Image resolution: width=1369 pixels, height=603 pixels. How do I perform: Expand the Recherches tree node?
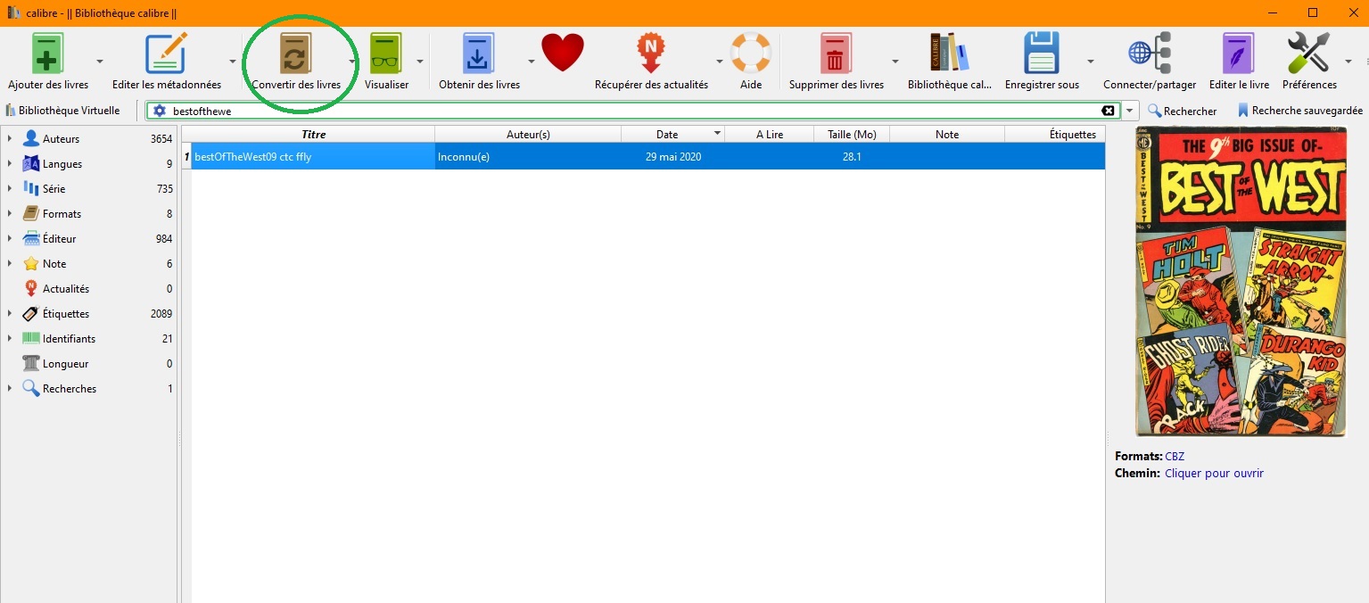point(10,389)
